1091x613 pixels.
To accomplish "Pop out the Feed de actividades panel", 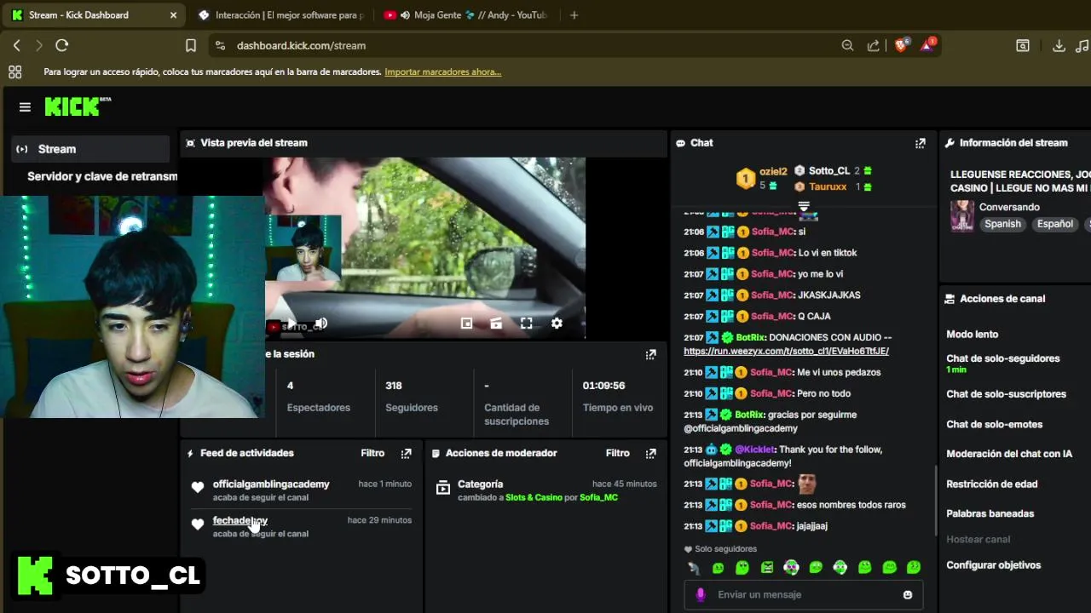I will point(406,454).
